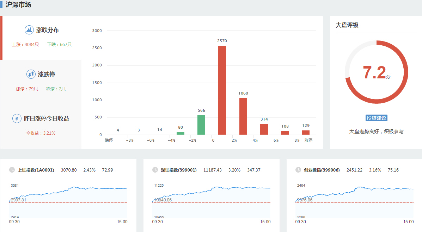Screen dimensions: 422x232
Task: Click the 涨跌分布 bar chart icon
Action: coord(29,30)
